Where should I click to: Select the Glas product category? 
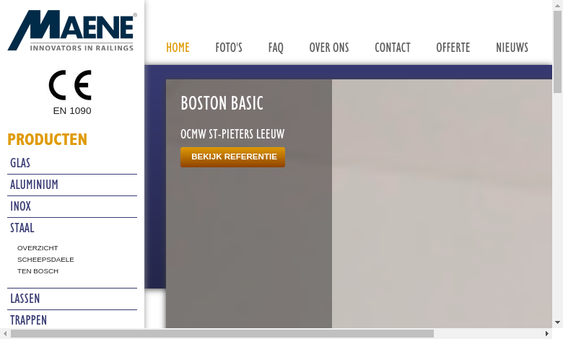[x=20, y=163]
